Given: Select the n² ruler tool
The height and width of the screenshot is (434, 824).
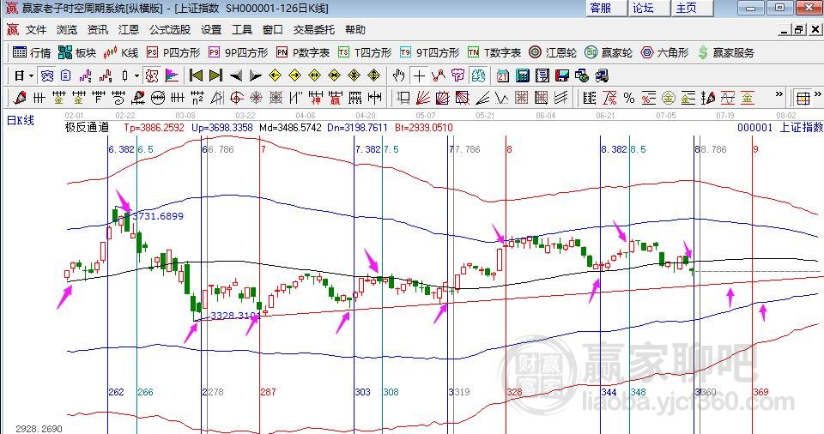Looking at the screenshot, I should [x=197, y=98].
